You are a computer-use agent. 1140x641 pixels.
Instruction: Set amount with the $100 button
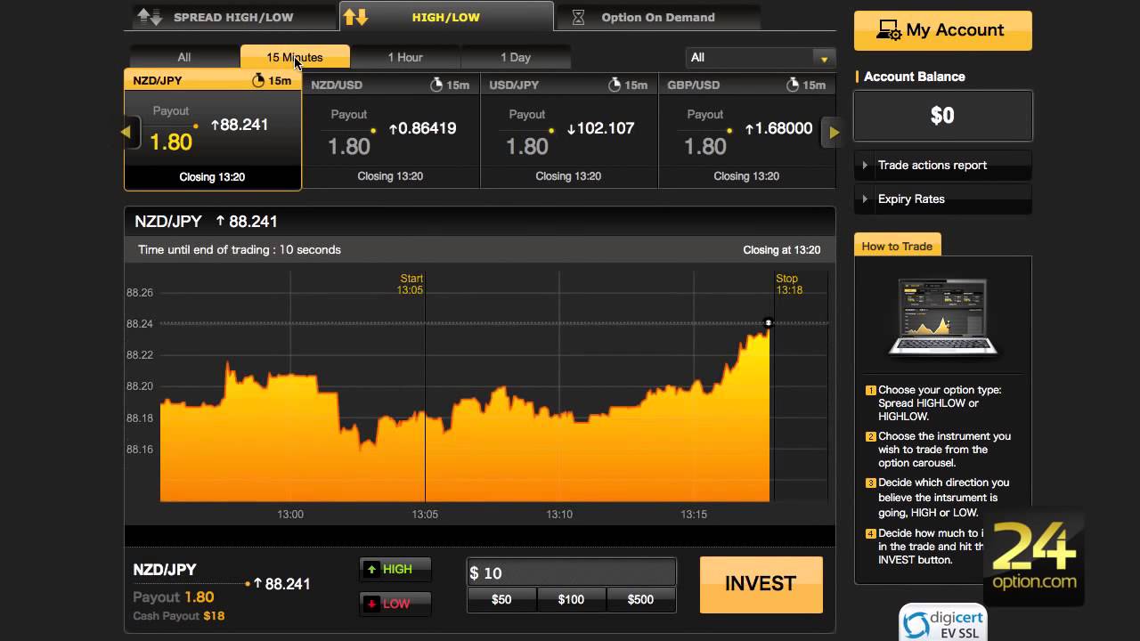pos(571,599)
